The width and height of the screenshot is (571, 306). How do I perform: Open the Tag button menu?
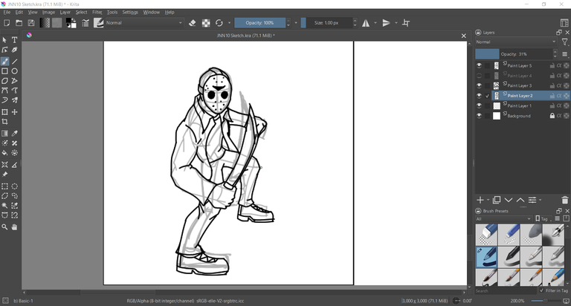coord(542,218)
